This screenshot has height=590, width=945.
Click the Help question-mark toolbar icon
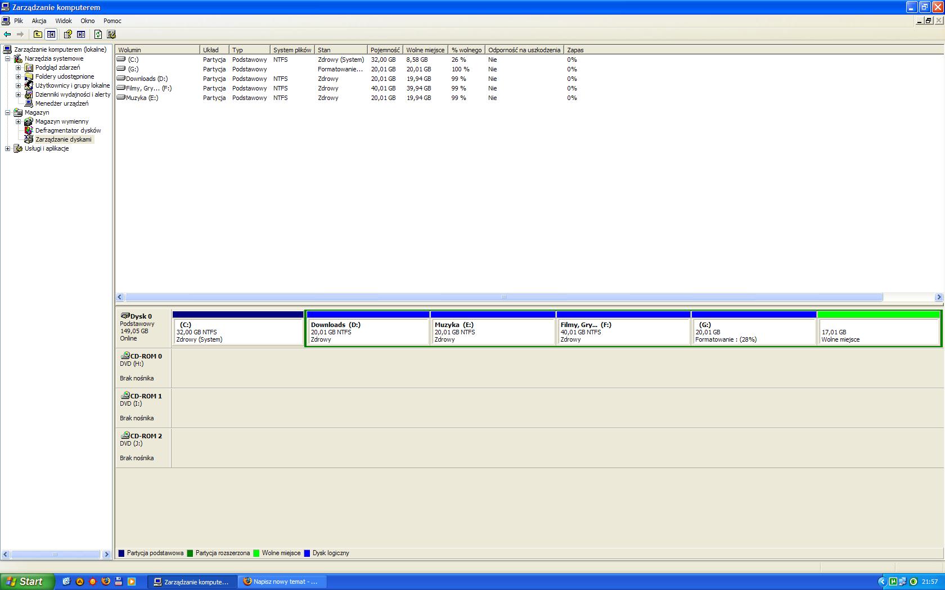(67, 34)
